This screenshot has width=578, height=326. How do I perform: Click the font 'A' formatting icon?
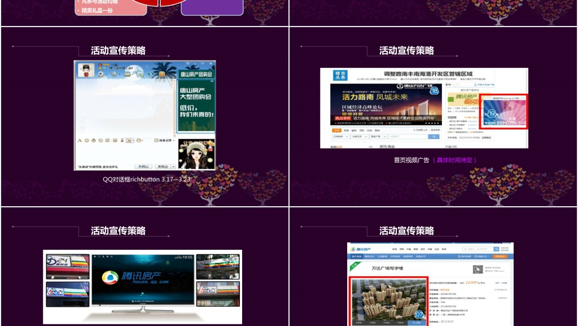coord(80,140)
